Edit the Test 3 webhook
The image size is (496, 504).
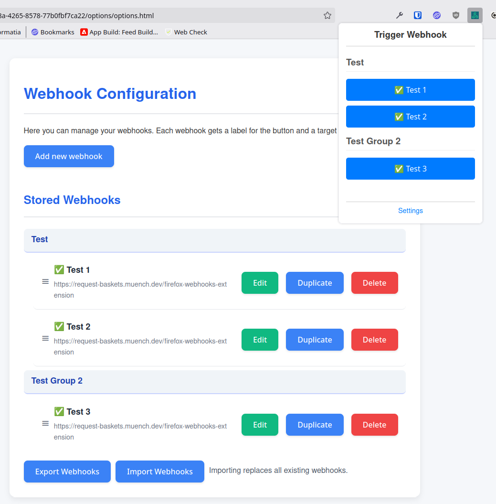point(260,425)
